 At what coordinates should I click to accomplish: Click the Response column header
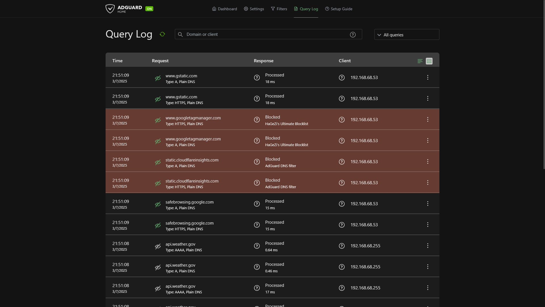(263, 61)
